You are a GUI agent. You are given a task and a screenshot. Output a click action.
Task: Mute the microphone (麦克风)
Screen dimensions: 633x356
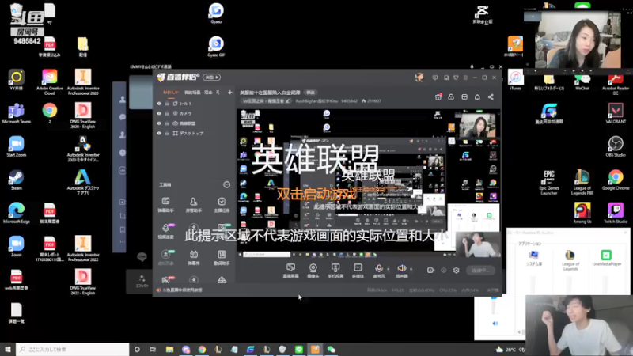[x=379, y=271]
